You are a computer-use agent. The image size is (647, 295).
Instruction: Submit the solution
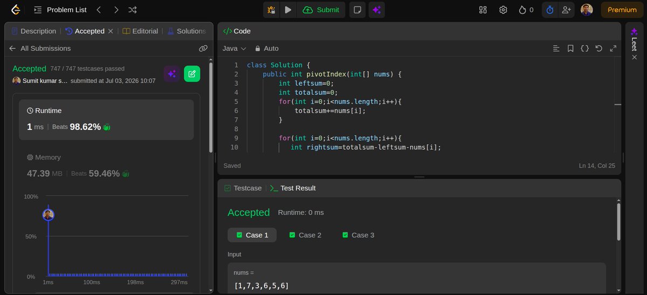[321, 10]
